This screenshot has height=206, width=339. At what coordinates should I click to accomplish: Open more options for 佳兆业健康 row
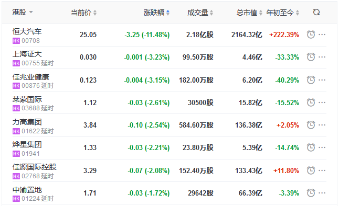pos(322,80)
